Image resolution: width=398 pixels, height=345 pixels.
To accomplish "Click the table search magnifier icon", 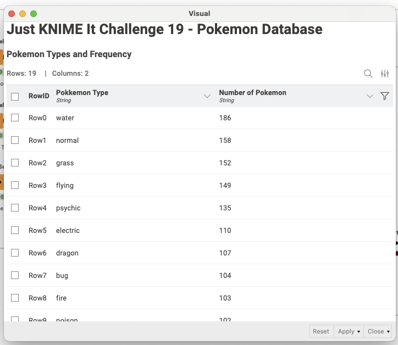I will tap(368, 74).
